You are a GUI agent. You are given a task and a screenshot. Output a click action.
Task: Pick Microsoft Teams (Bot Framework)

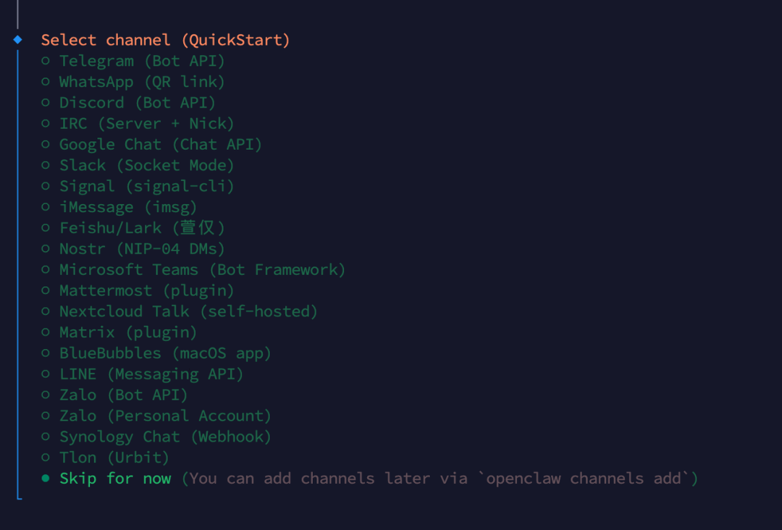[201, 269]
